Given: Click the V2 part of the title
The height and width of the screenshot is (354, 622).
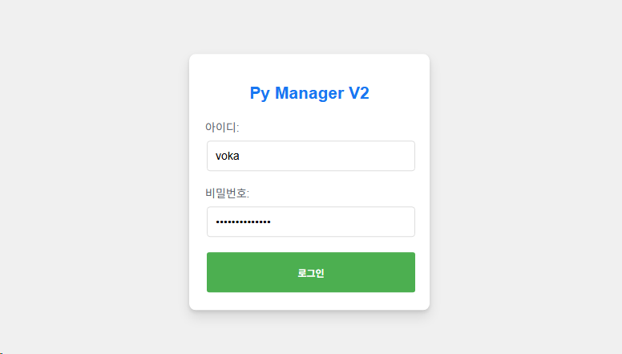Looking at the screenshot, I should tap(359, 93).
